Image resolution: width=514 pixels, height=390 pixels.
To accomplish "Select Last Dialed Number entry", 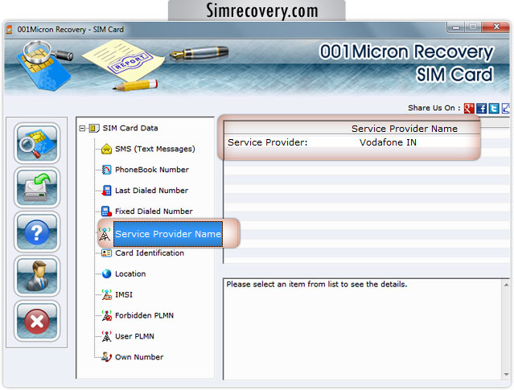I will (x=151, y=191).
